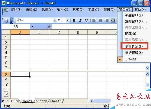Center align text in toolbar
Screen dimensions: 151x109
(x=101, y=21)
